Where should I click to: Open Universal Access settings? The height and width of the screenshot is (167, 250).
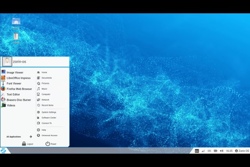coord(47,135)
